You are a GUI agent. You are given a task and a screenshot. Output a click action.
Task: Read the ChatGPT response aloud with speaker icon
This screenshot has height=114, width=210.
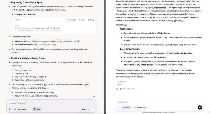pos(128,89)
